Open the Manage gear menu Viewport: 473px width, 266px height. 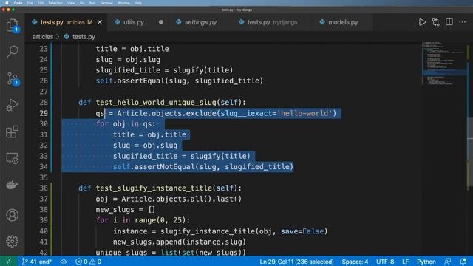(x=12, y=242)
